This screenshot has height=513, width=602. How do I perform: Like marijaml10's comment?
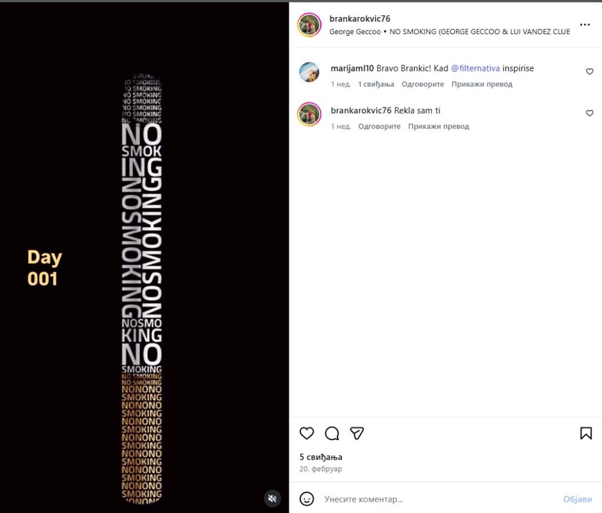tap(590, 72)
